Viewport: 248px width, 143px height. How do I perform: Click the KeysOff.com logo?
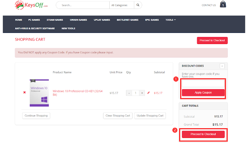31,5
